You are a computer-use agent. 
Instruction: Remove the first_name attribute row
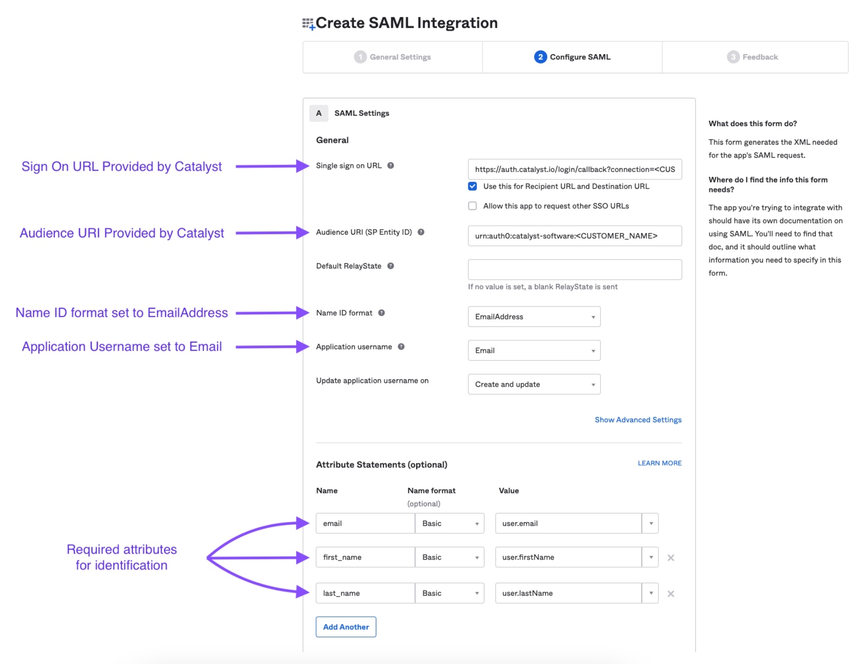tap(671, 557)
